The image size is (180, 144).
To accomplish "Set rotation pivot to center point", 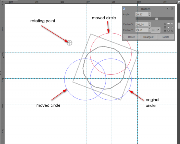I will [x=169, y=27].
